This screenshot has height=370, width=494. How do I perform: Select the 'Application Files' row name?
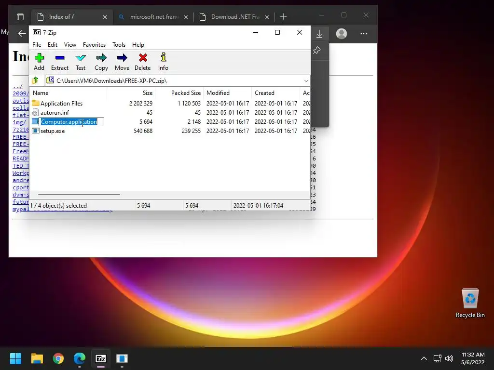pyautogui.click(x=61, y=104)
